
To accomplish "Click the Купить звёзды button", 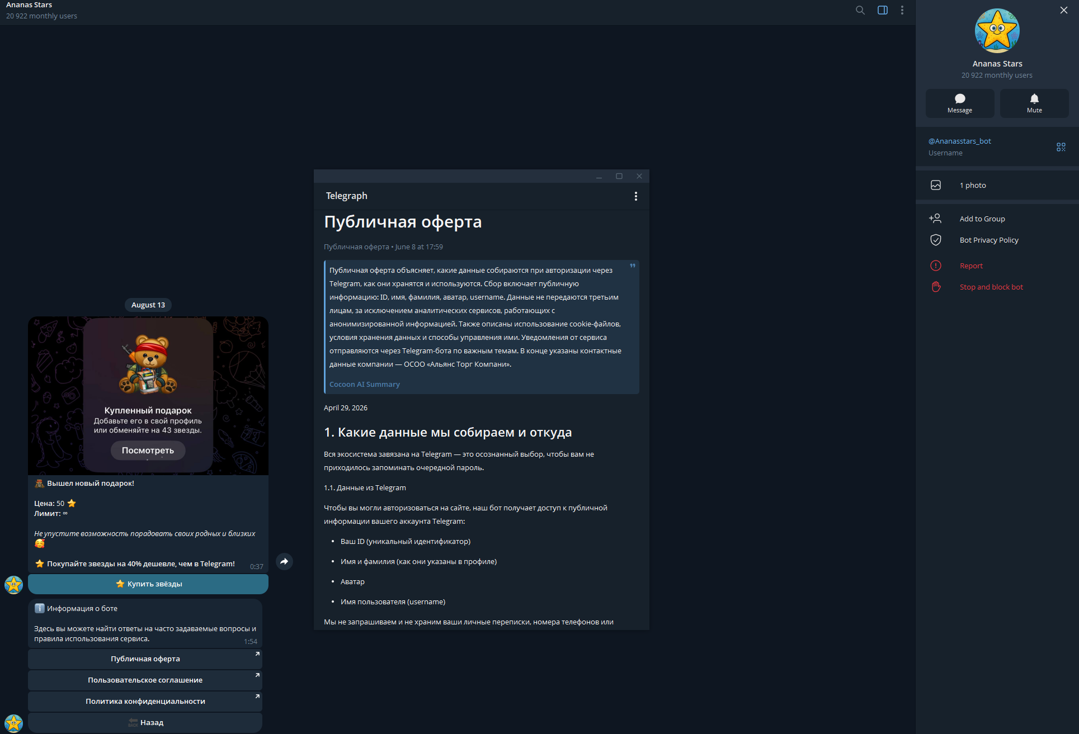I will [148, 584].
